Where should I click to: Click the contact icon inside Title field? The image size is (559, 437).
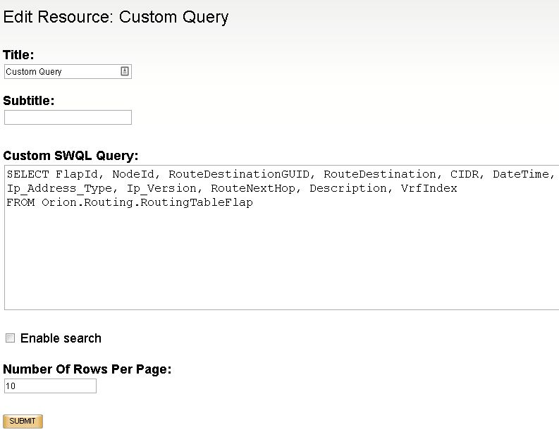click(125, 71)
